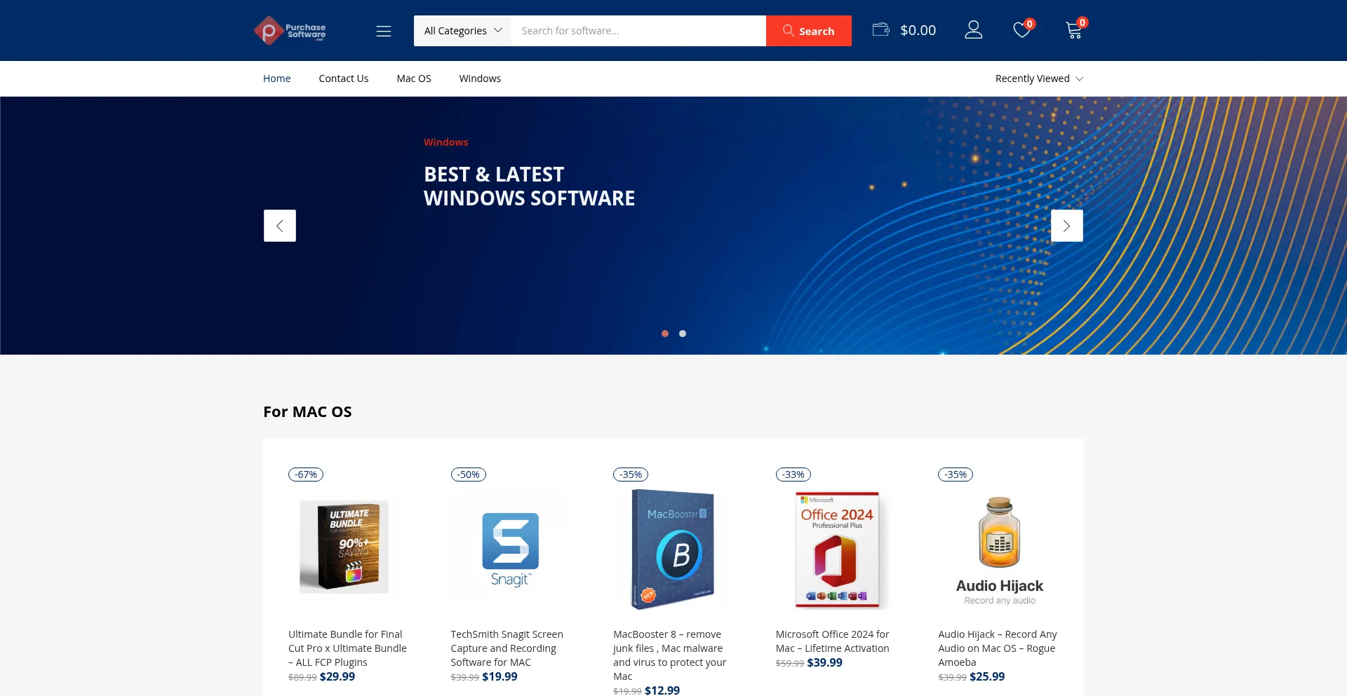Viewport: 1347px width, 696px height.
Task: Open the wishlist heart icon
Action: (1022, 29)
